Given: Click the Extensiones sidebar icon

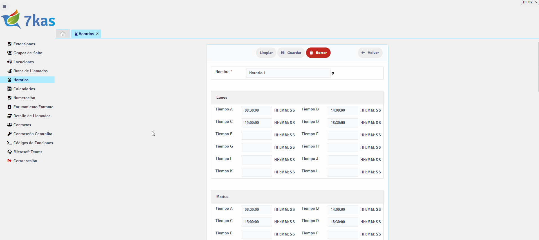Looking at the screenshot, I should [x=10, y=44].
